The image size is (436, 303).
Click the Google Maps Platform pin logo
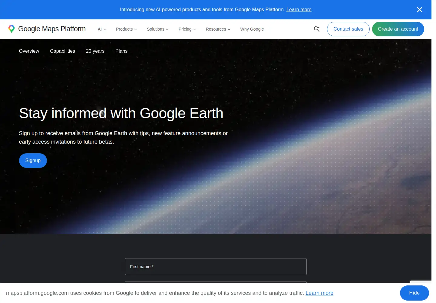click(x=12, y=29)
